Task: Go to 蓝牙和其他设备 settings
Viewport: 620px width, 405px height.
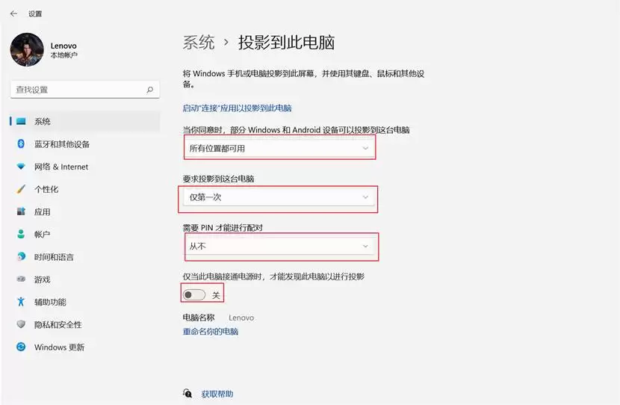Action: tap(85, 144)
